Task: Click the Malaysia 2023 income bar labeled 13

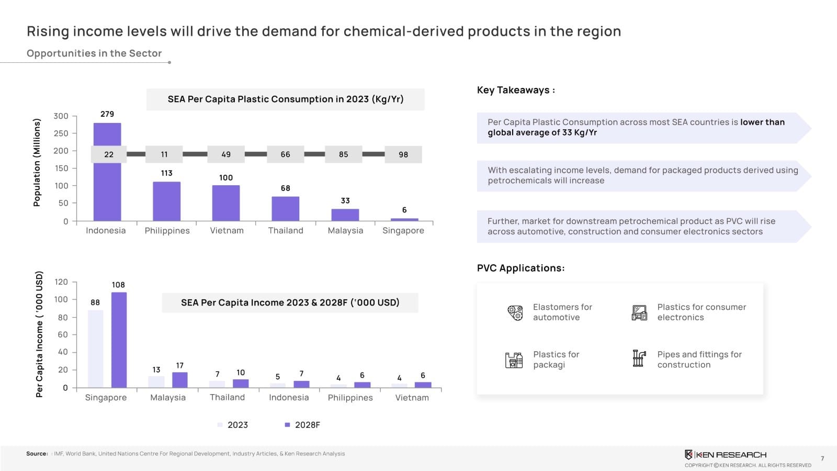Action: coord(156,382)
